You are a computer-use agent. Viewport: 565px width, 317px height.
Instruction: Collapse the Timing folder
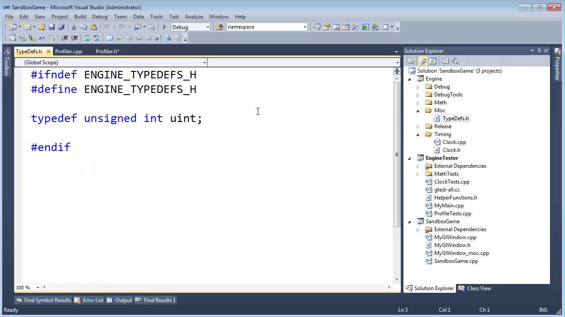(x=418, y=134)
